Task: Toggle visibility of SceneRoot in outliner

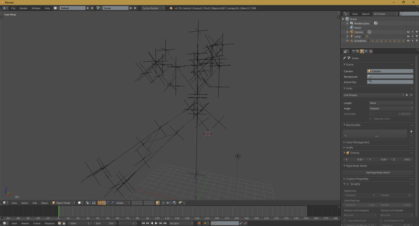Action: click(408, 41)
